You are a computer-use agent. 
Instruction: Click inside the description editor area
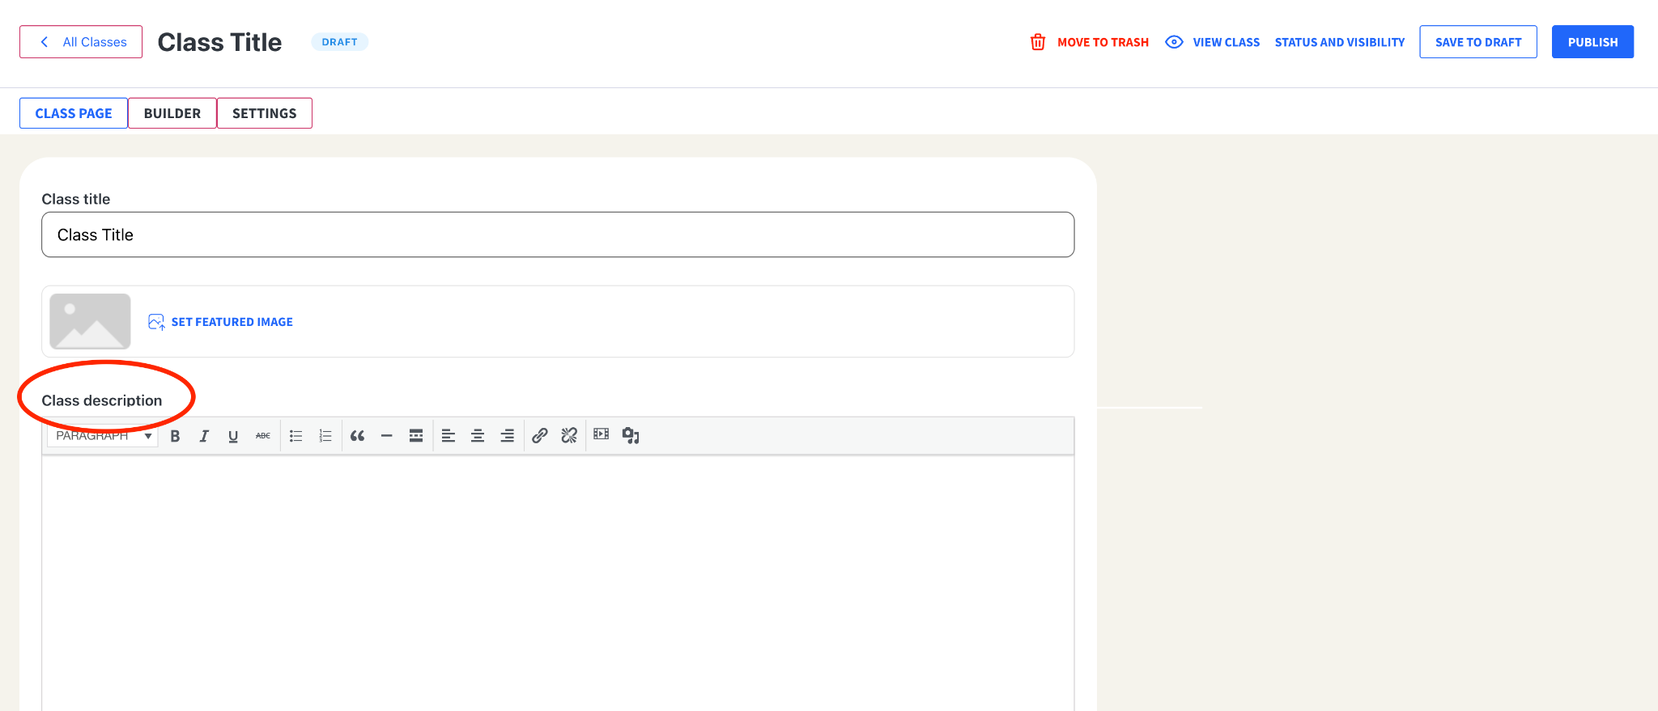558,582
